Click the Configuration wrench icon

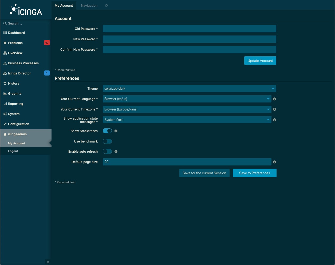coord(5,124)
